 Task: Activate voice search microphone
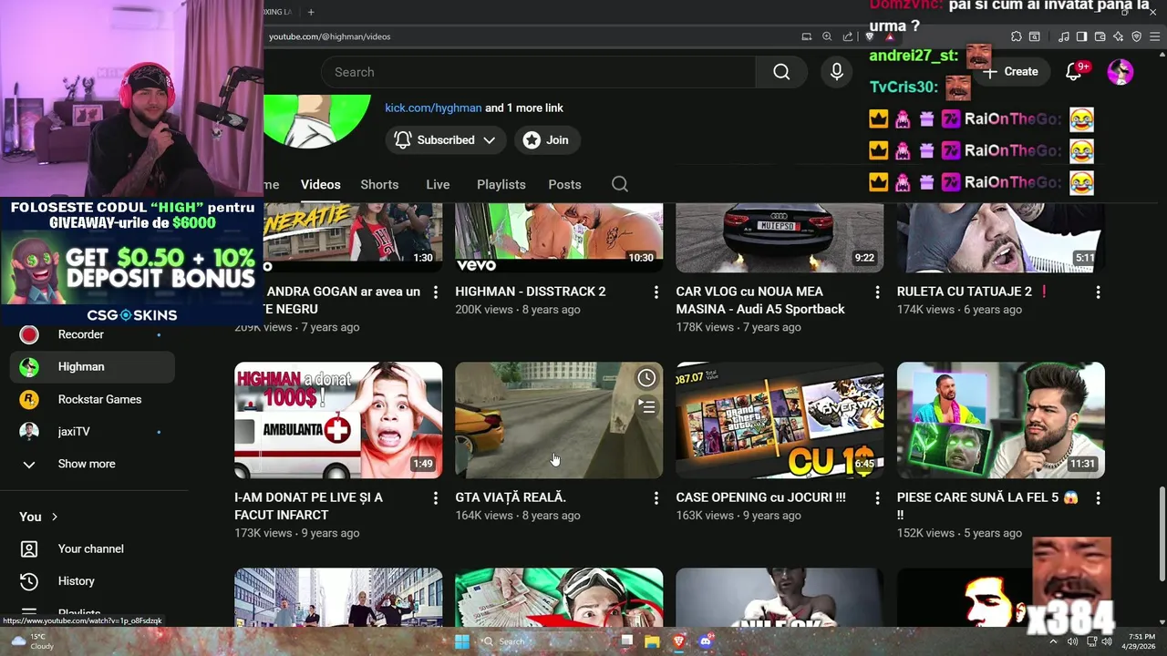tap(837, 72)
